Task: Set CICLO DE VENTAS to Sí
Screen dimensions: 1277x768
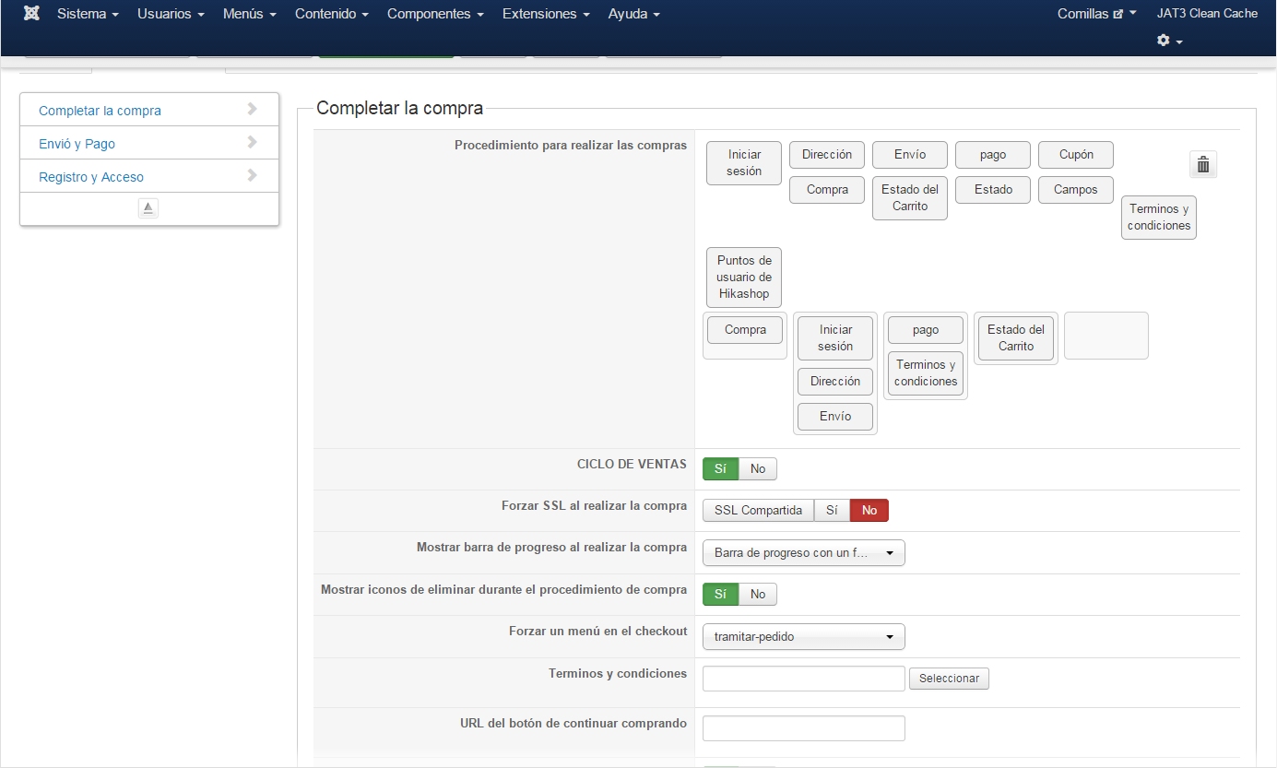Action: coord(721,468)
